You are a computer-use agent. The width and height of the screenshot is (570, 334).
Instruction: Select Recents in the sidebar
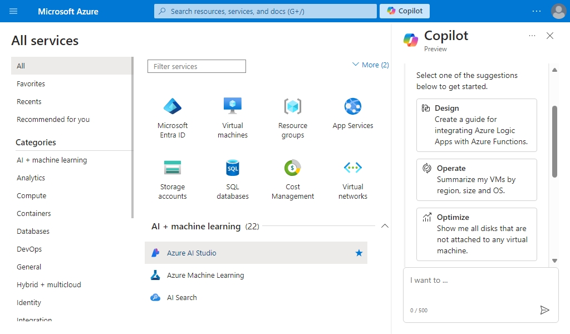tap(29, 101)
